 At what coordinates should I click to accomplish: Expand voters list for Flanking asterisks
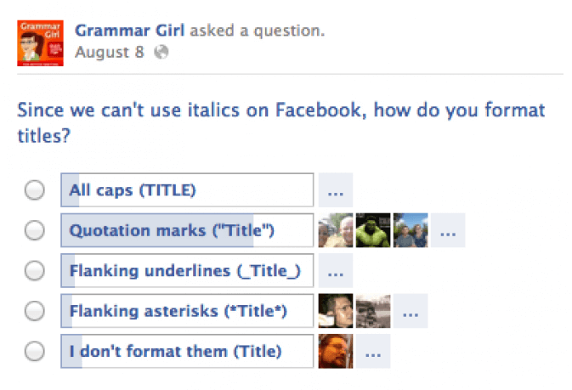pos(411,311)
